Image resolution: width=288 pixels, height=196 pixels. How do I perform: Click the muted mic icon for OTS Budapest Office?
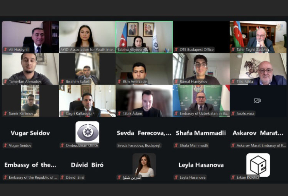(x=176, y=49)
